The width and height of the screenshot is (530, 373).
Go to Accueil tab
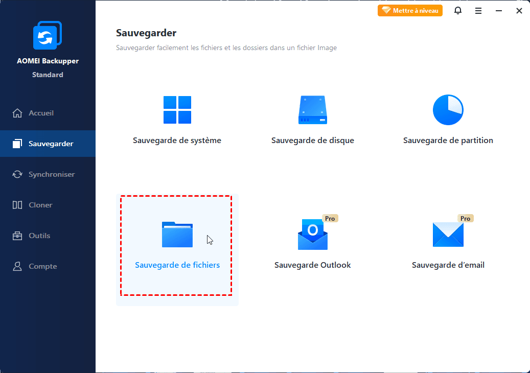pos(48,113)
